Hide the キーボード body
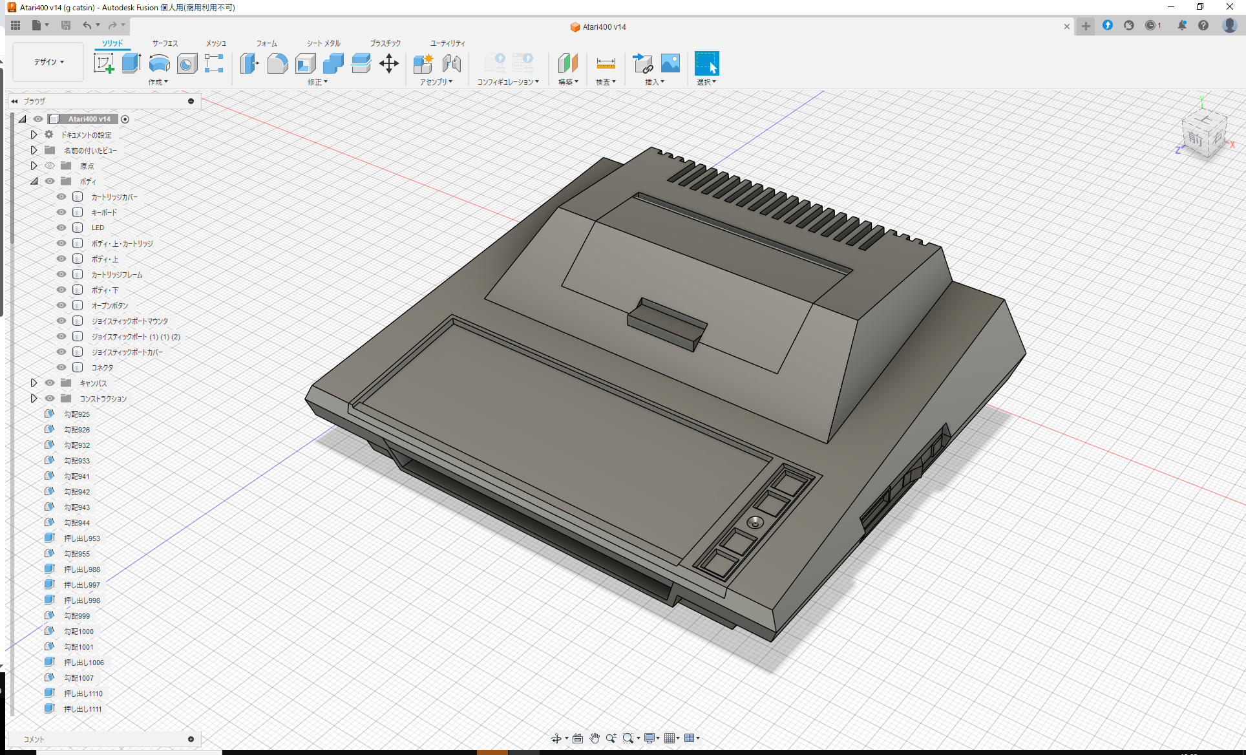The image size is (1246, 755). point(61,212)
